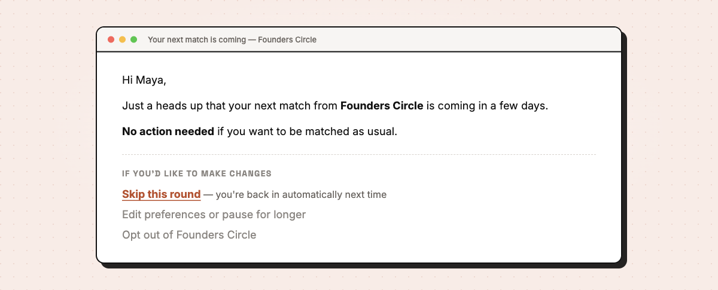
Task: Click the window title "Your next match is coming"
Action: click(x=197, y=40)
